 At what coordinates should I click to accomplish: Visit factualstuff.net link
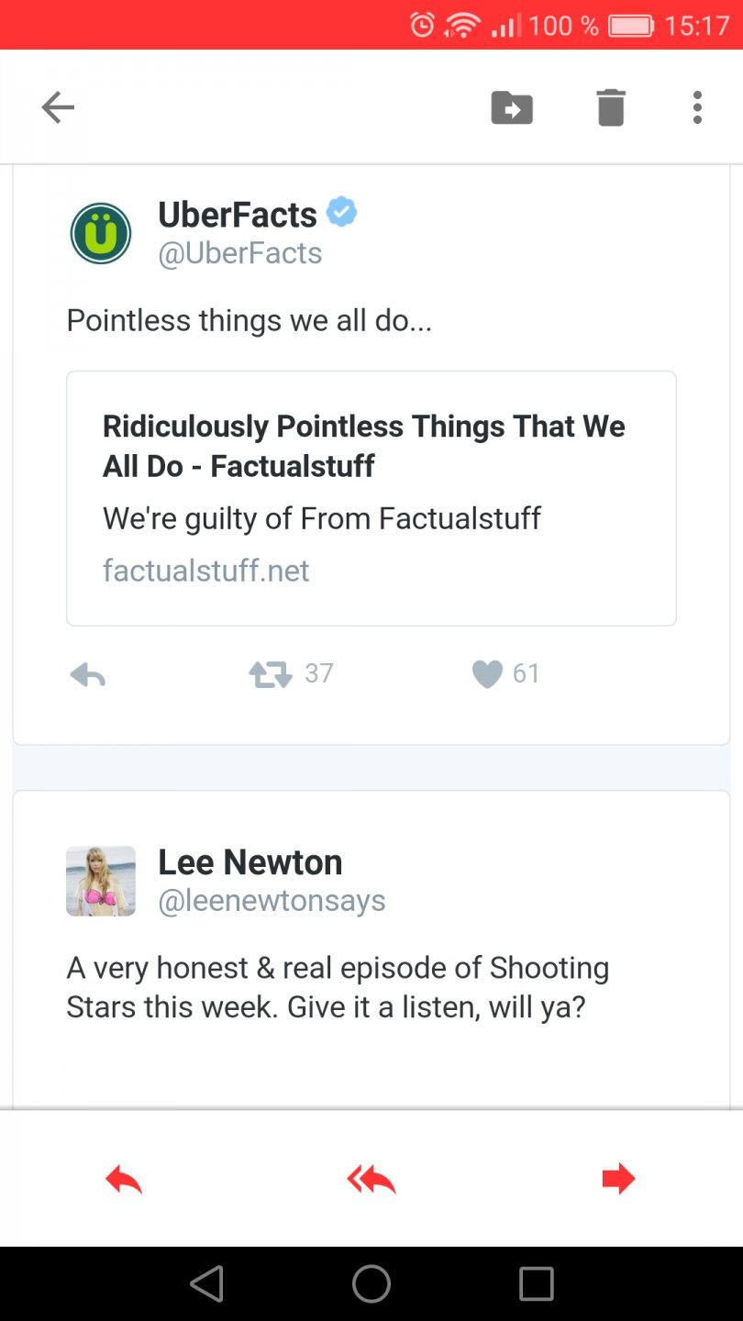pos(206,571)
